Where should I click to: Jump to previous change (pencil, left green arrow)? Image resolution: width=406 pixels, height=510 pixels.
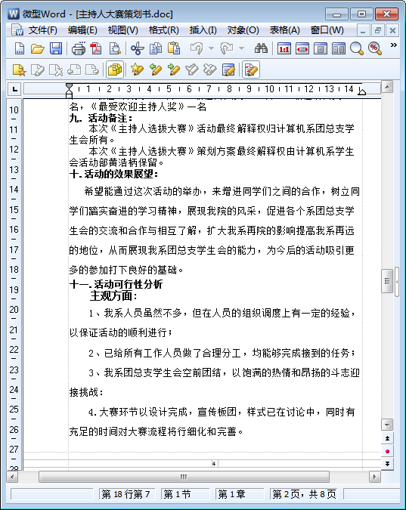pyautogui.click(x=155, y=70)
